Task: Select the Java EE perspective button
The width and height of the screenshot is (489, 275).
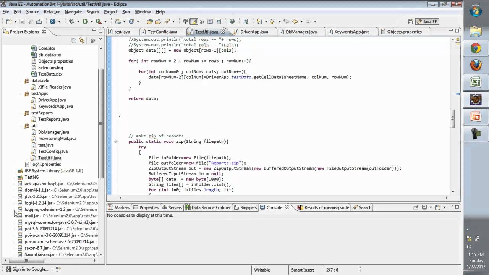Action: point(426,22)
